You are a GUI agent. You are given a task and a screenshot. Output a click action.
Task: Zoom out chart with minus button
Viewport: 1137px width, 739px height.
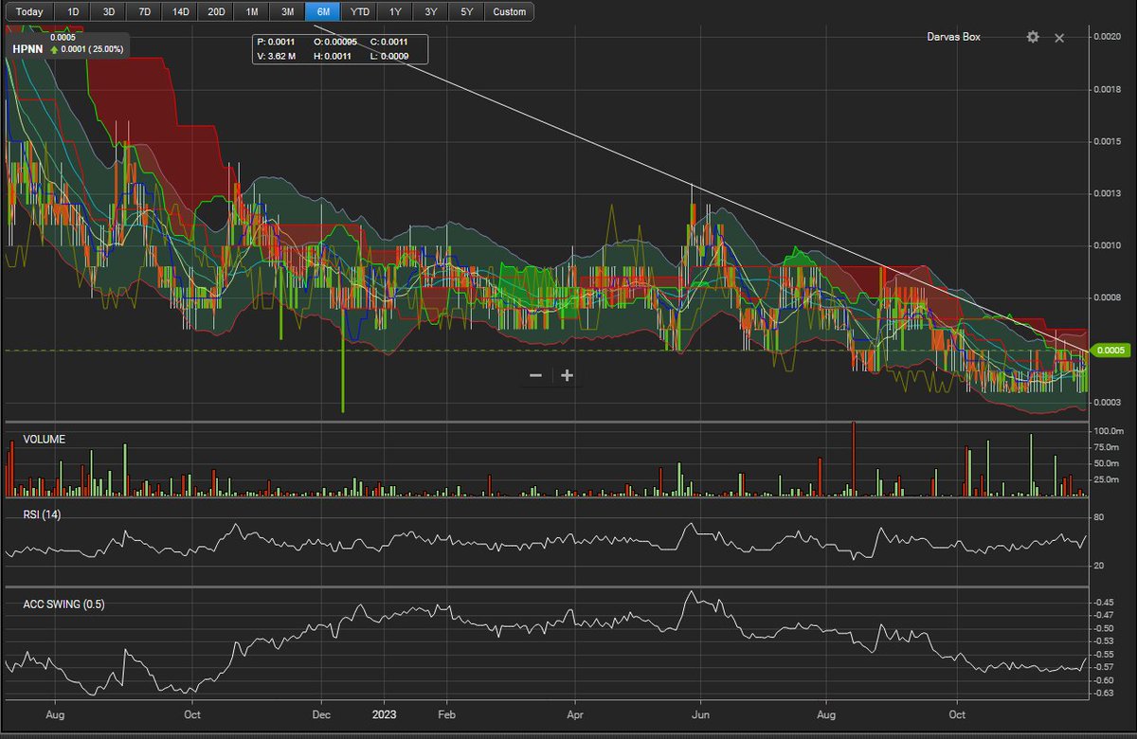pos(535,375)
